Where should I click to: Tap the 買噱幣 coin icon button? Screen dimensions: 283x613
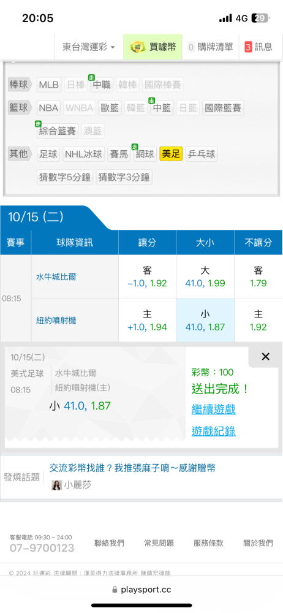153,47
